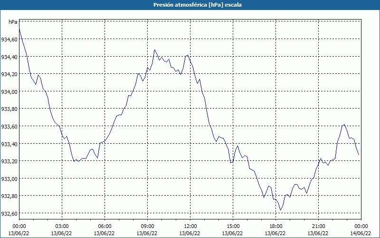The image size is (380, 238).
Task: Select the 933,40 axis value
Action: point(9,144)
